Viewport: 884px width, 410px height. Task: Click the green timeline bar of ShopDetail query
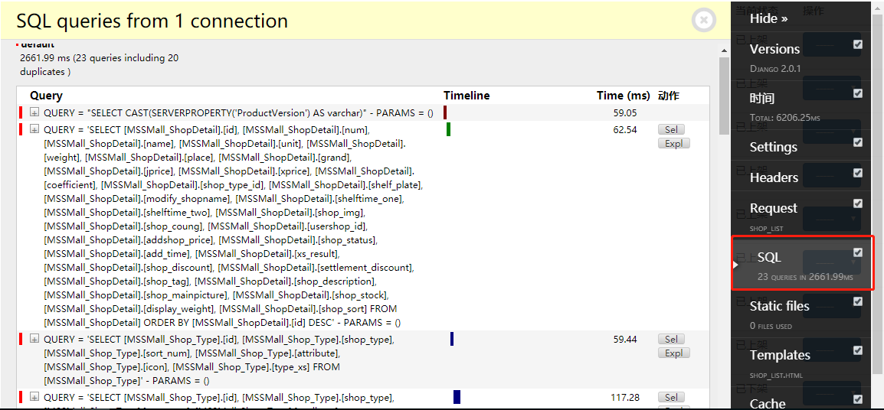448,129
